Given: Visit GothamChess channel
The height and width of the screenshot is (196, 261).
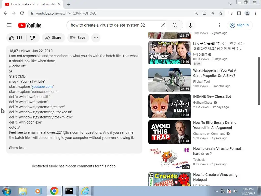Looking at the screenshot, I should coord(203,103).
